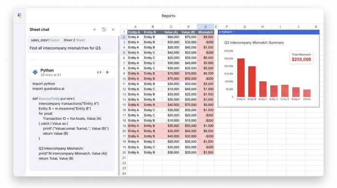Image resolution: width=337 pixels, height=188 pixels.
Task: Click the 'import quadratics.ai' code line
Action: [48, 88]
